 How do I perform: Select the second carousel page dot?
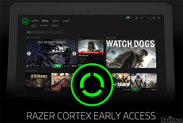[31, 66]
